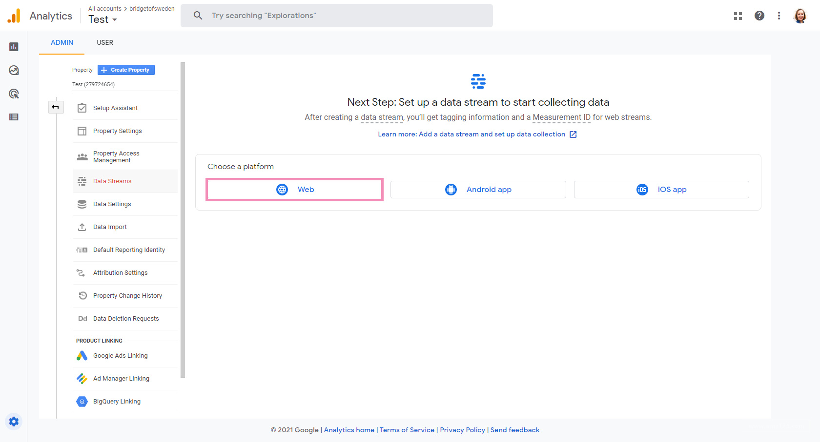Open the Explore icon in left rail
The width and height of the screenshot is (820, 442).
pos(14,70)
